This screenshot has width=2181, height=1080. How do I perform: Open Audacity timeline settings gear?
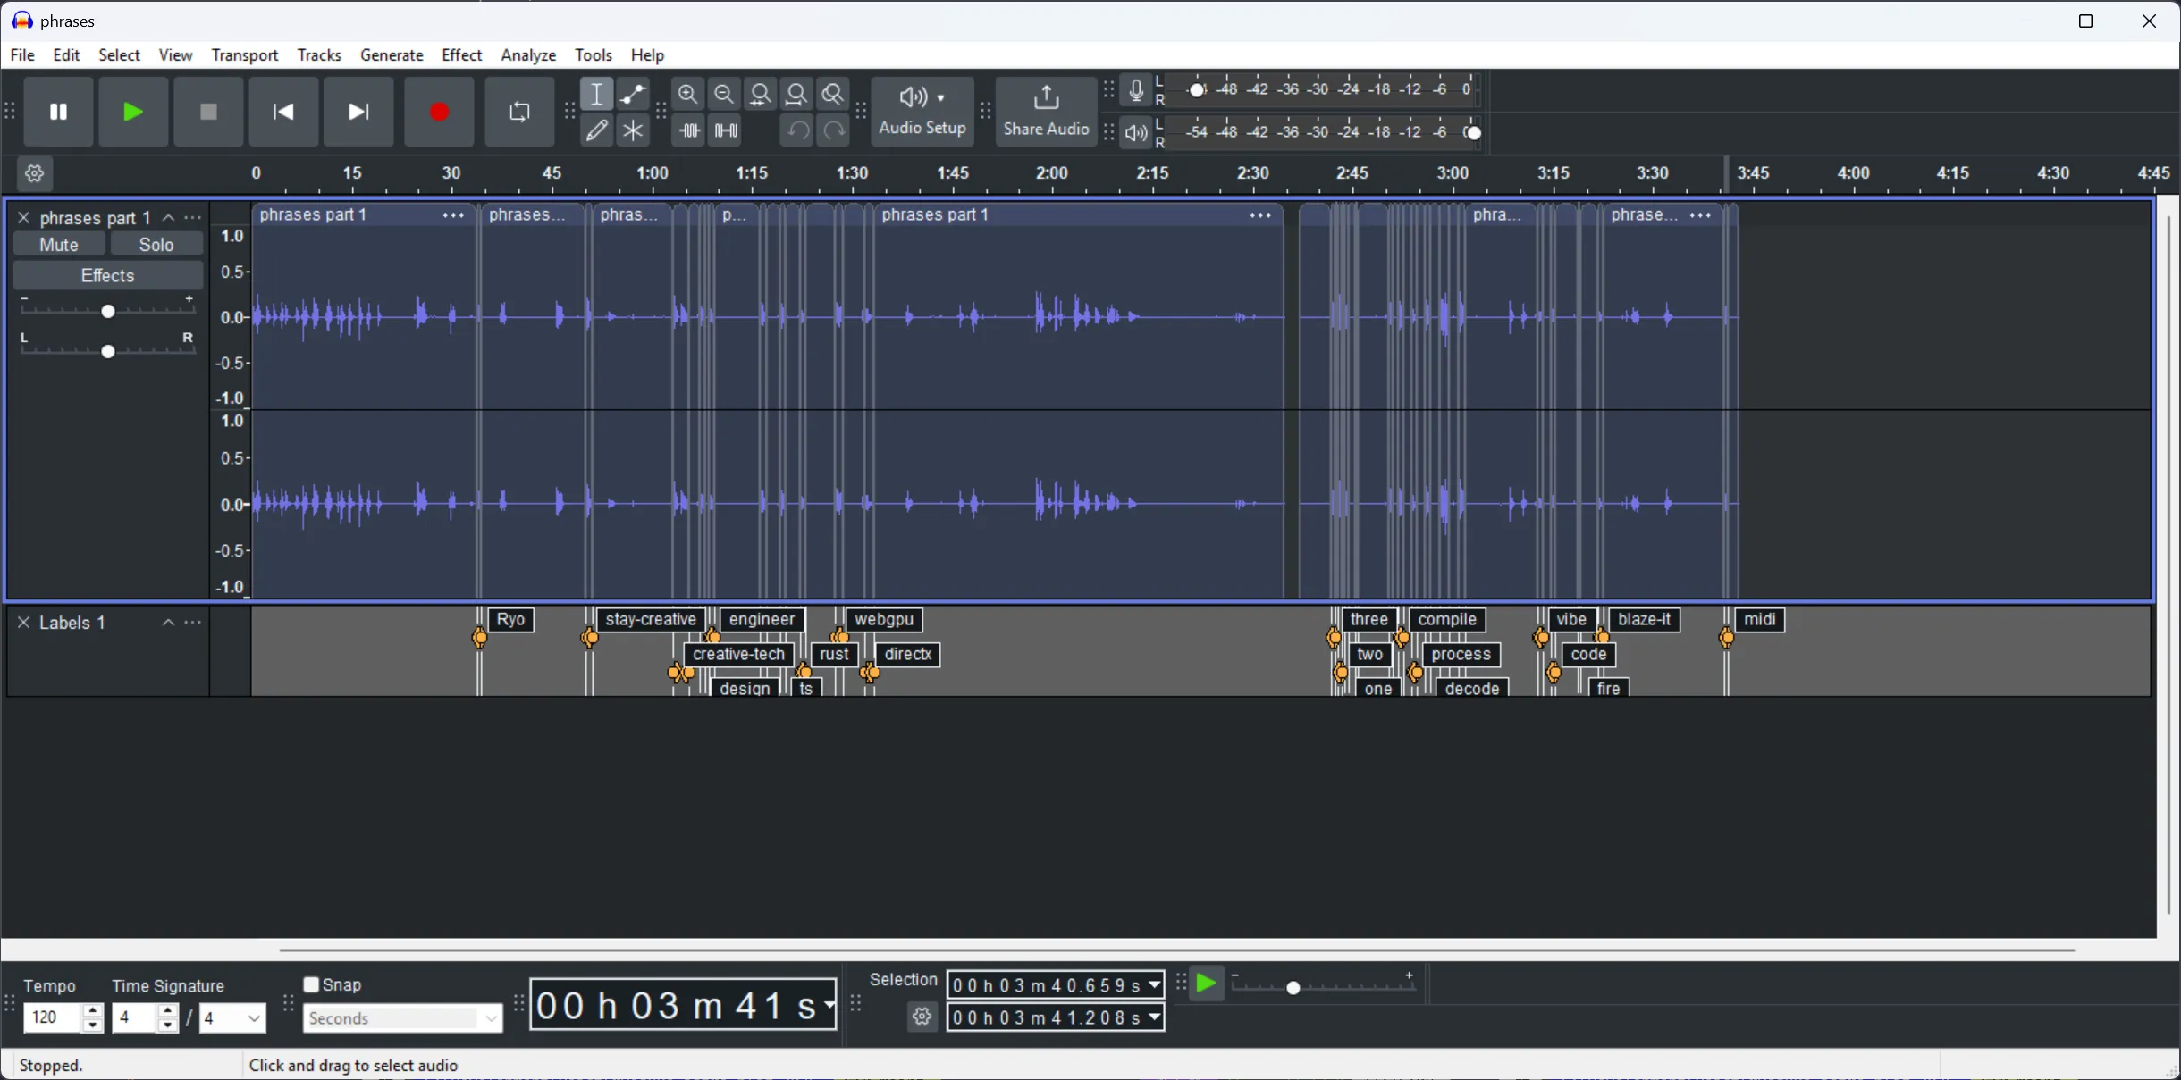click(34, 173)
